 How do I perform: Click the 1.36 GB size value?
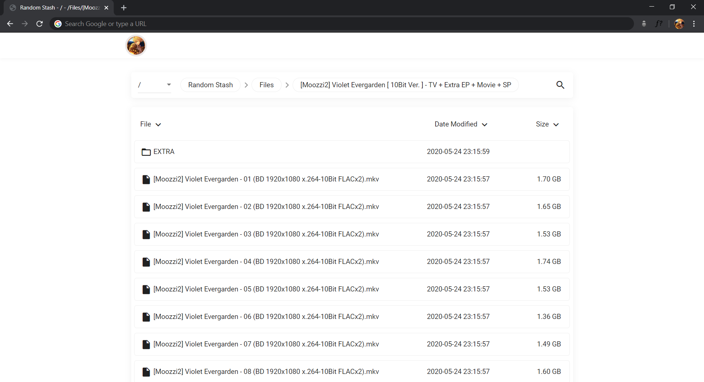549,317
